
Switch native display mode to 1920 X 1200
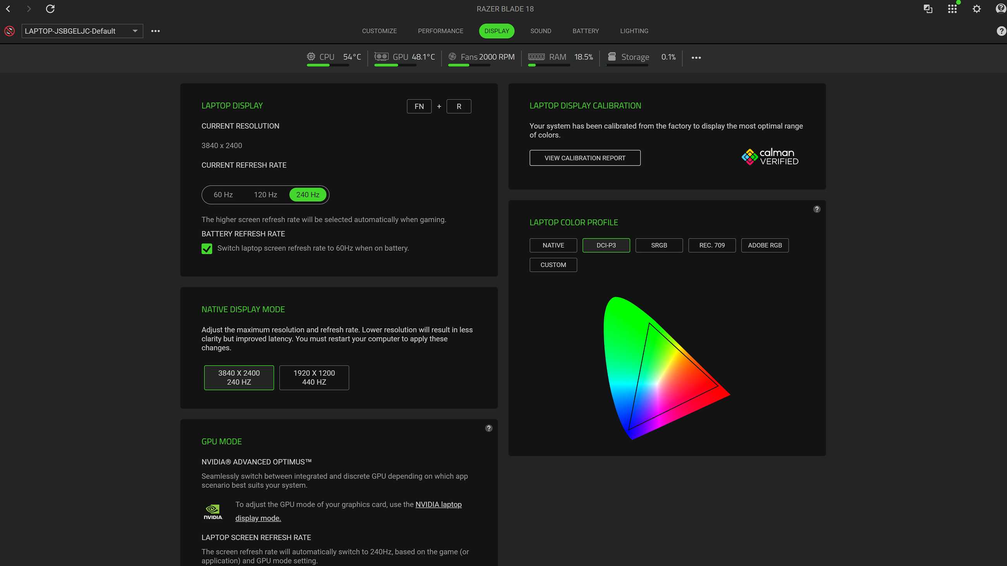(313, 377)
